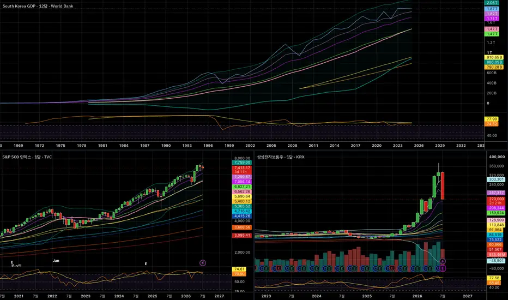The width and height of the screenshot is (508, 300).
Task: Click the red 7,413.17 current price label
Action: click(x=242, y=167)
